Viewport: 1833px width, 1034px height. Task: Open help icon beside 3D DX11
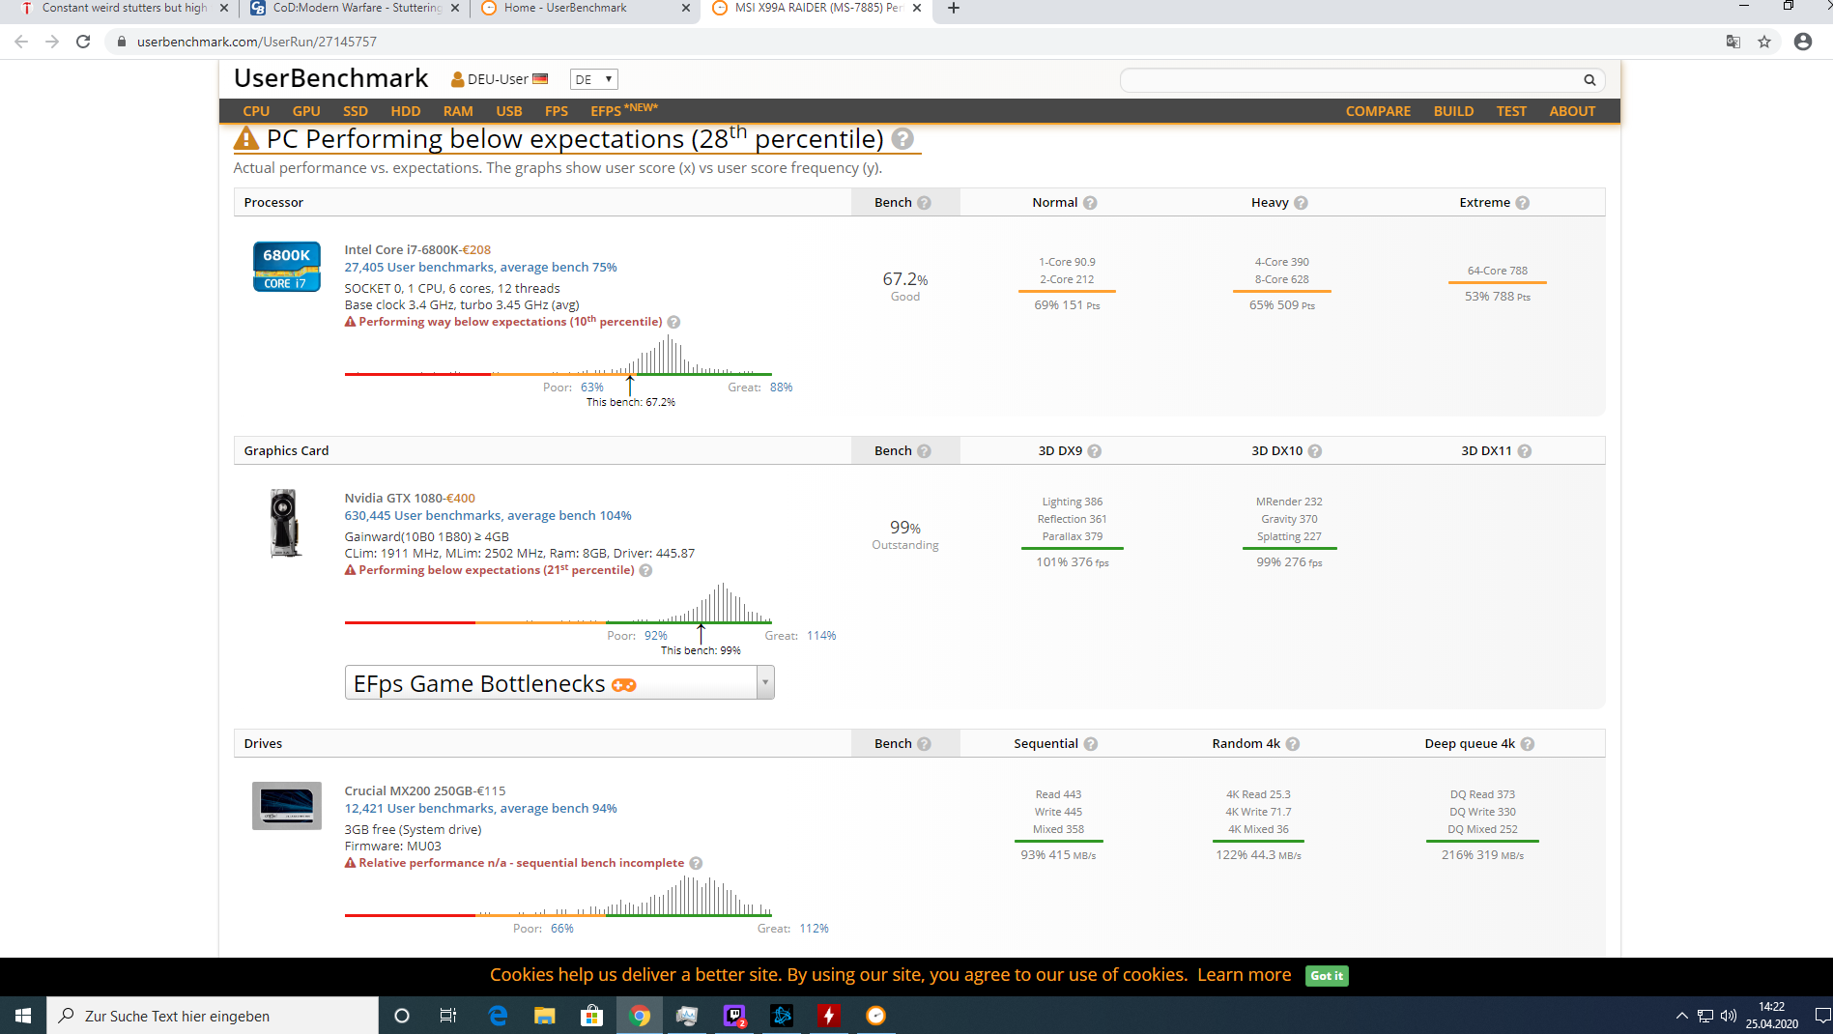[x=1524, y=451]
